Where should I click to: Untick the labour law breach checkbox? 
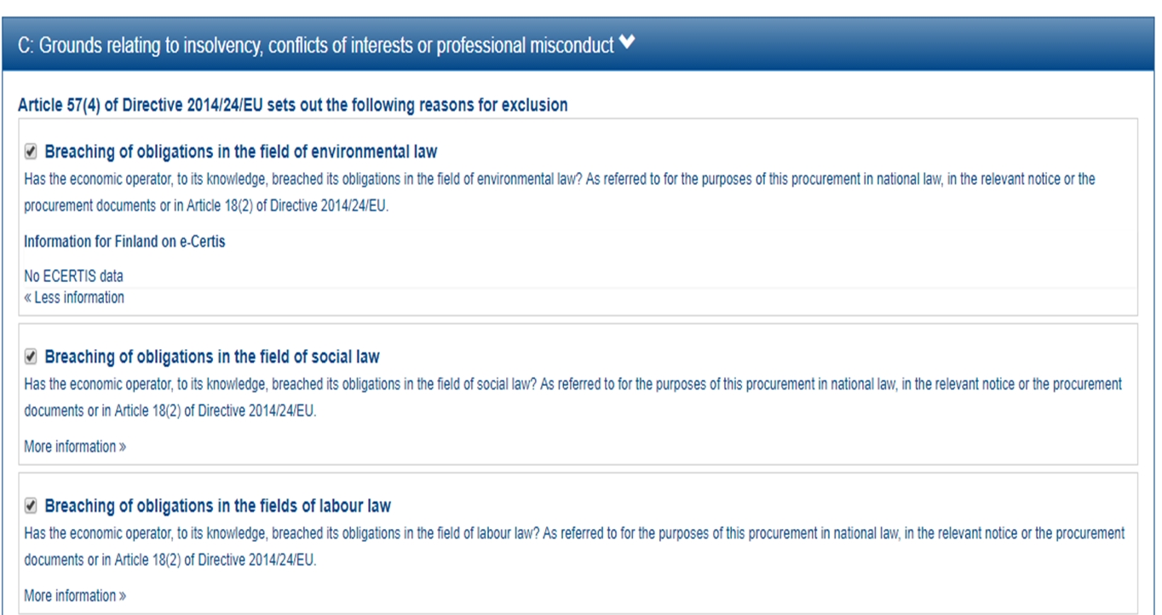(31, 506)
